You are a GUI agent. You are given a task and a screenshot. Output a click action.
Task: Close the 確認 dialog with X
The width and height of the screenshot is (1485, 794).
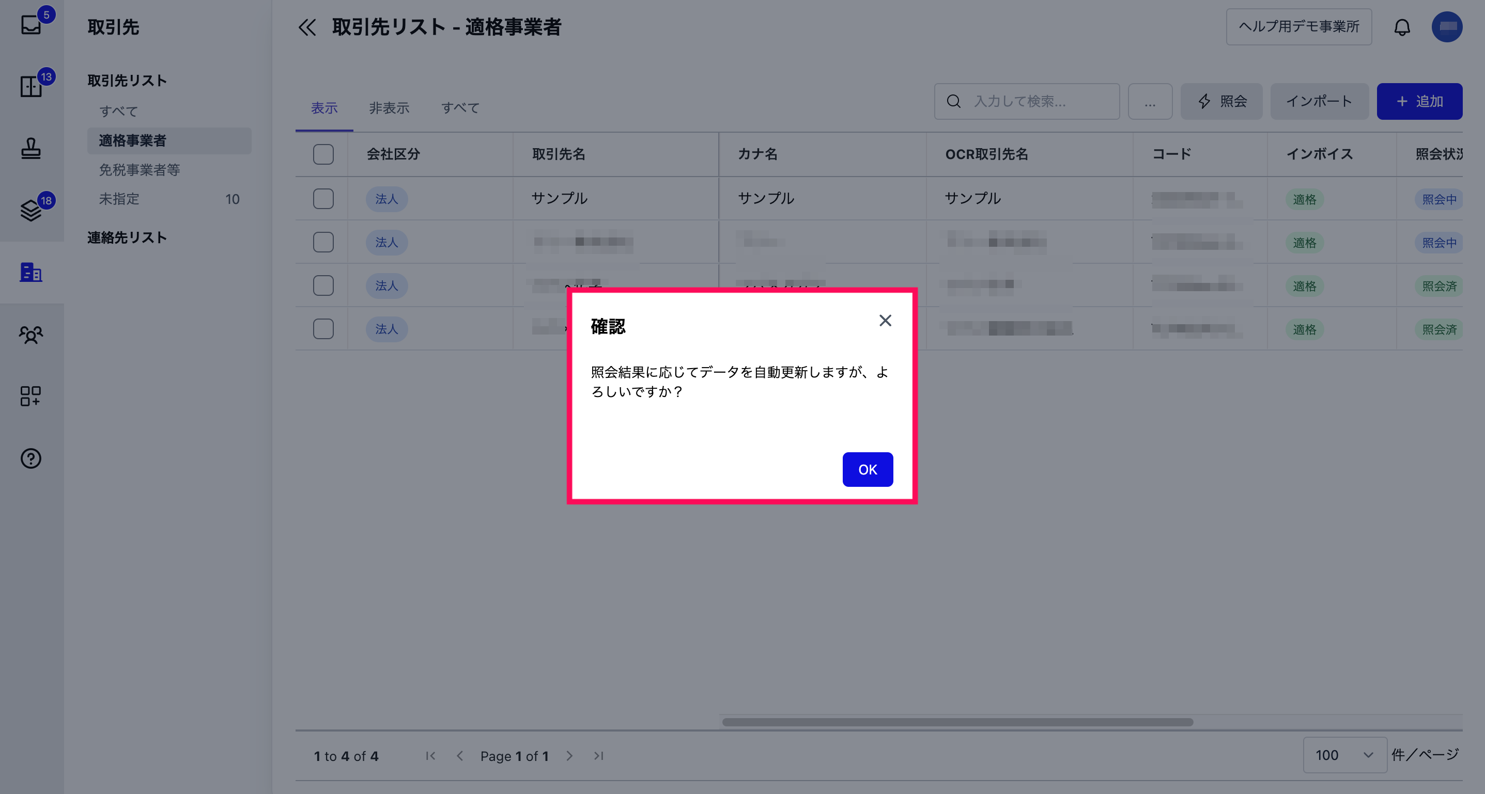886,321
